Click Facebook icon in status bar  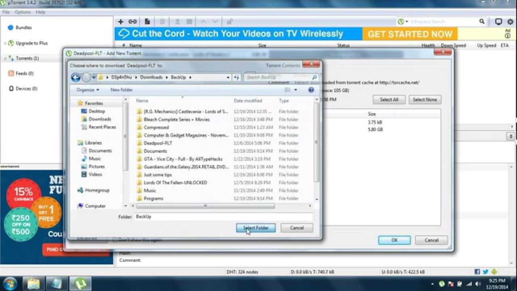pyautogui.click(x=477, y=272)
